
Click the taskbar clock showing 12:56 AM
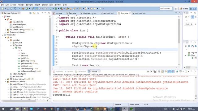click(192, 109)
